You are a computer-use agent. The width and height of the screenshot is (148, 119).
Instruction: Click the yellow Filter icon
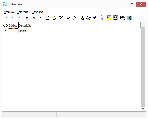coord(109,18)
